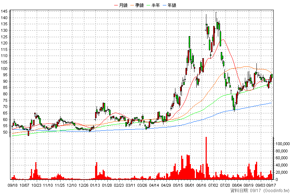The image size is (291, 195).
Task: Click the 80 price axis label
Action: tap(5, 94)
